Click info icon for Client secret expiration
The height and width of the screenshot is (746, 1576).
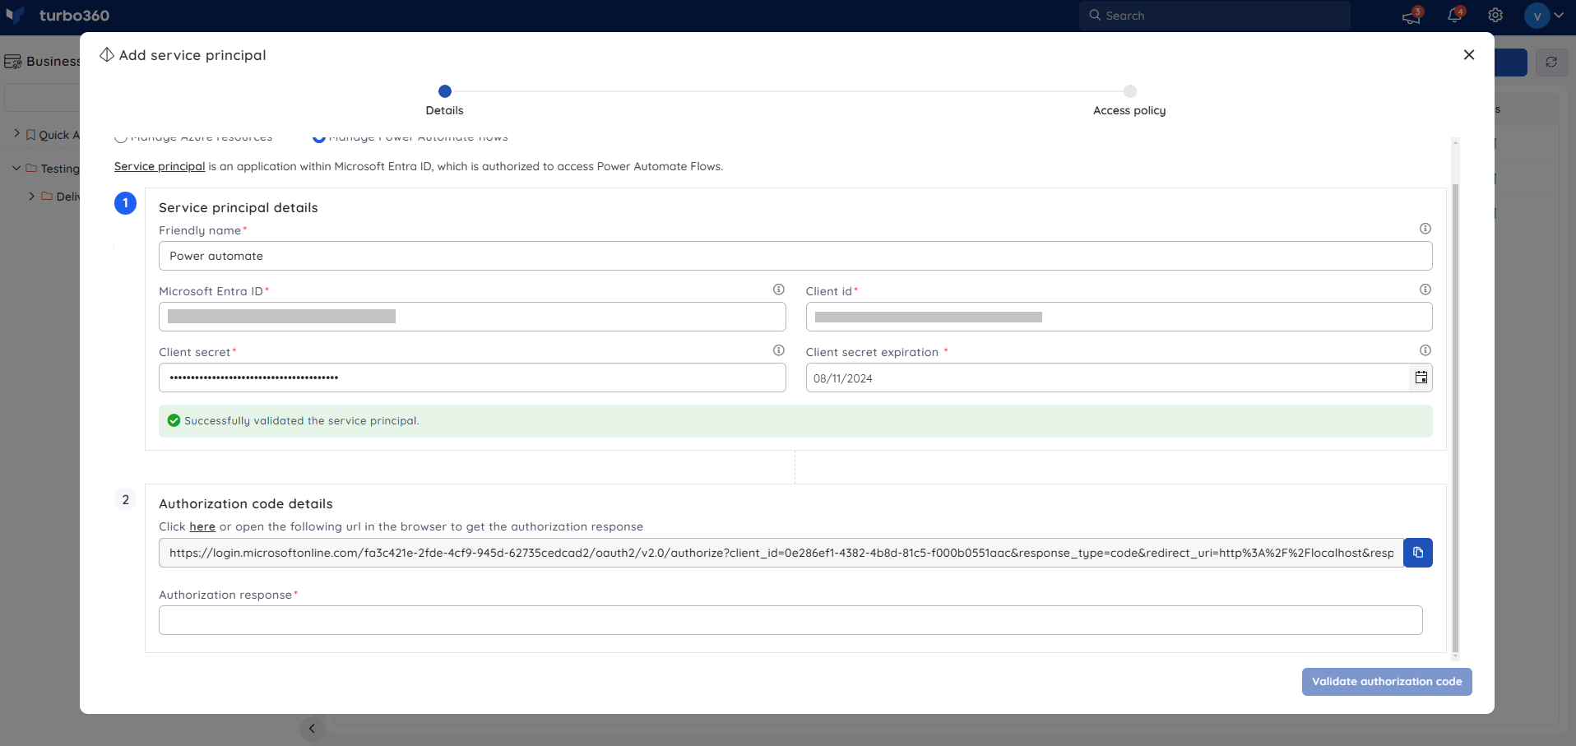pos(1425,350)
